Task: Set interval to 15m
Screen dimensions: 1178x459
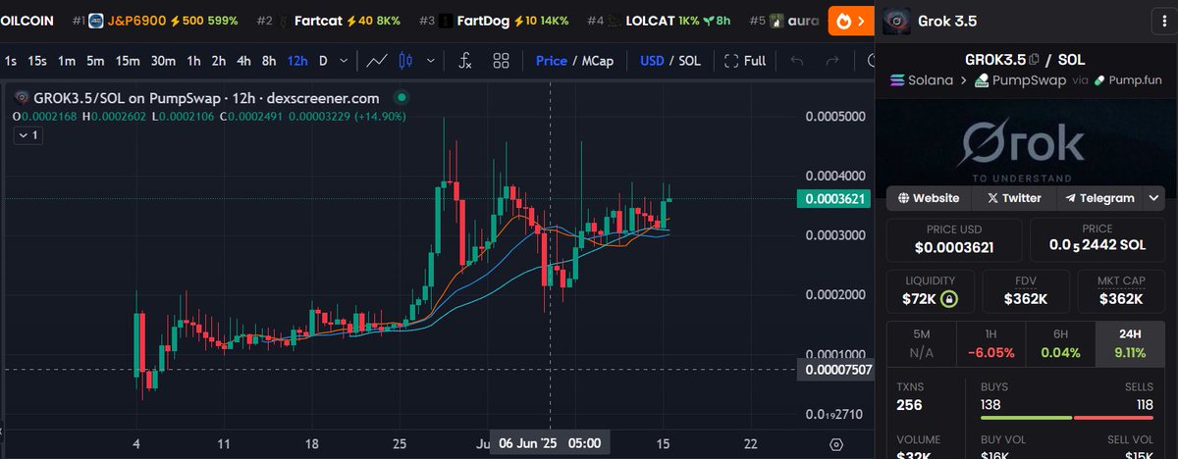Action: point(128,61)
